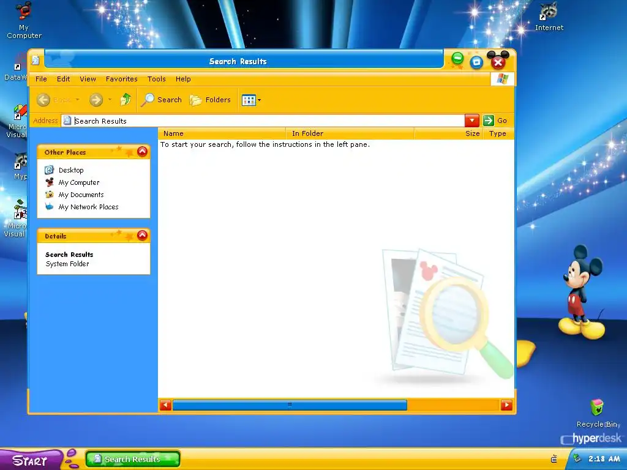
Task: Click the scrollbar left arrow
Action: 165,405
